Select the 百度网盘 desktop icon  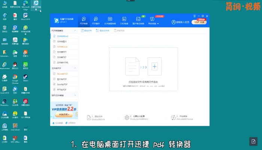(x=15, y=41)
